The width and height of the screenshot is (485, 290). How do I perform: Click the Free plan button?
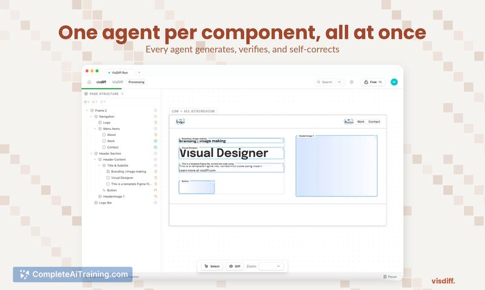click(373, 82)
